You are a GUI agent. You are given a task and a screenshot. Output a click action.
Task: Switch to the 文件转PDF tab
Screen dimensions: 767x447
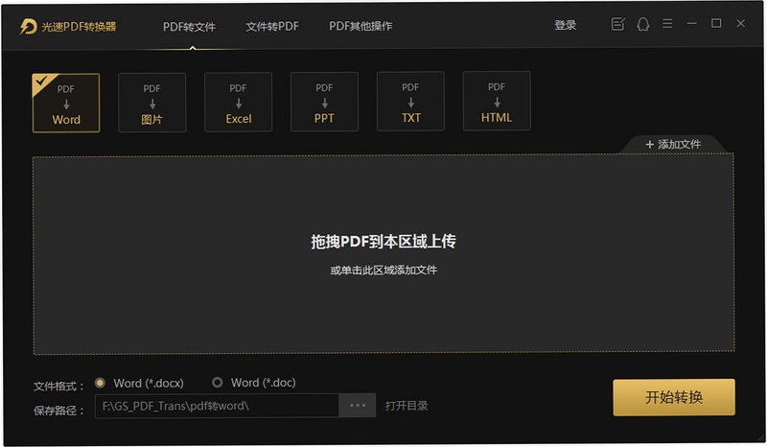[x=272, y=27]
